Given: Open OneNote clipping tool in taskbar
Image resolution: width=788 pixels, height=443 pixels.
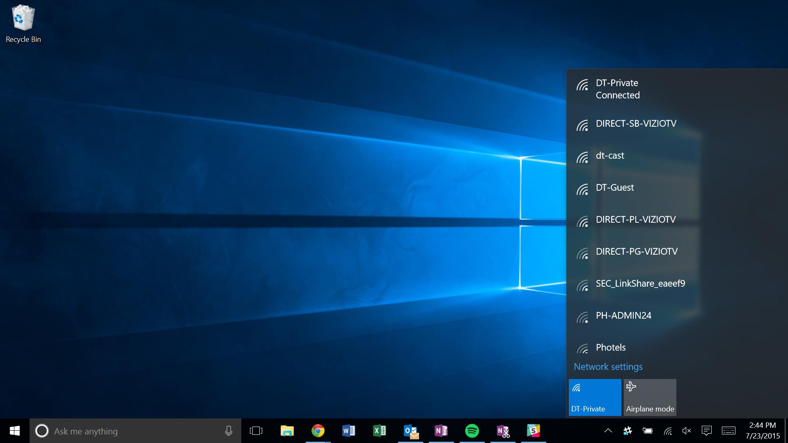Looking at the screenshot, I should 503,431.
